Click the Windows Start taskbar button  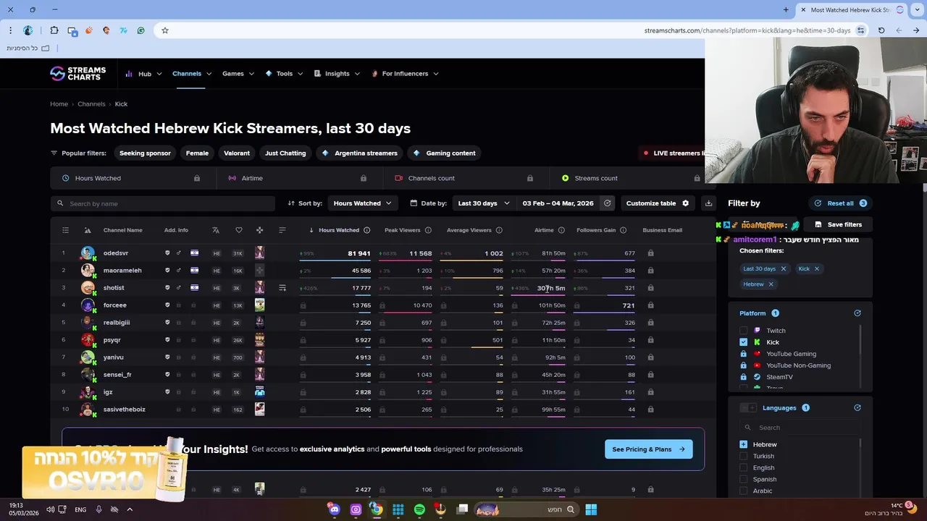591,509
